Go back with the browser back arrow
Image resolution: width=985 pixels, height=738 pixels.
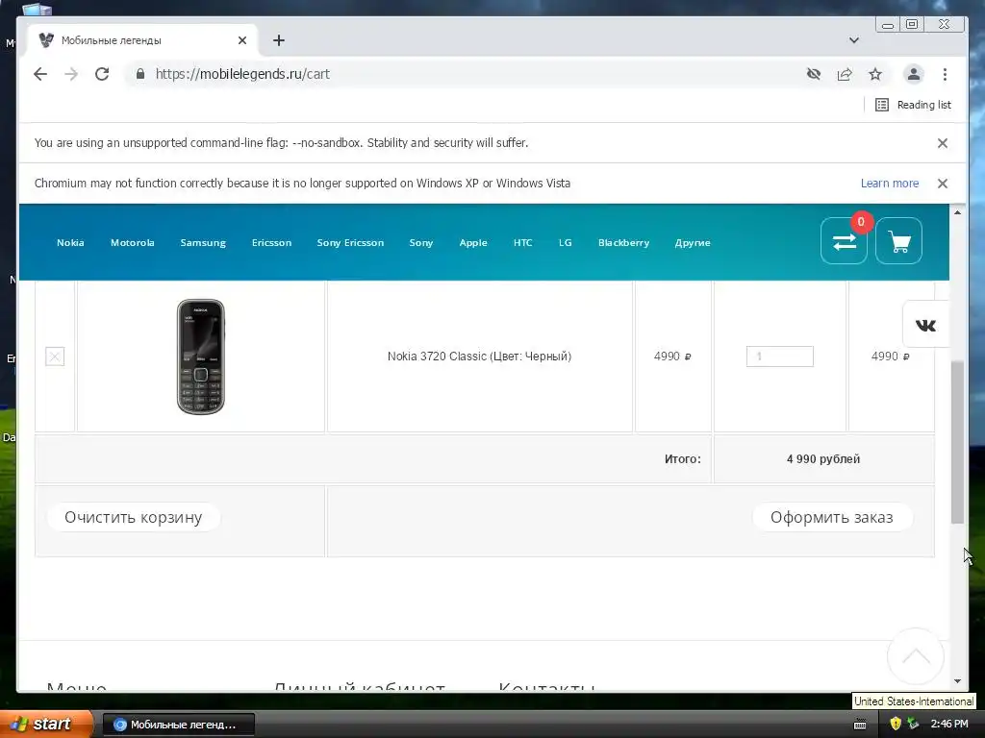40,74
